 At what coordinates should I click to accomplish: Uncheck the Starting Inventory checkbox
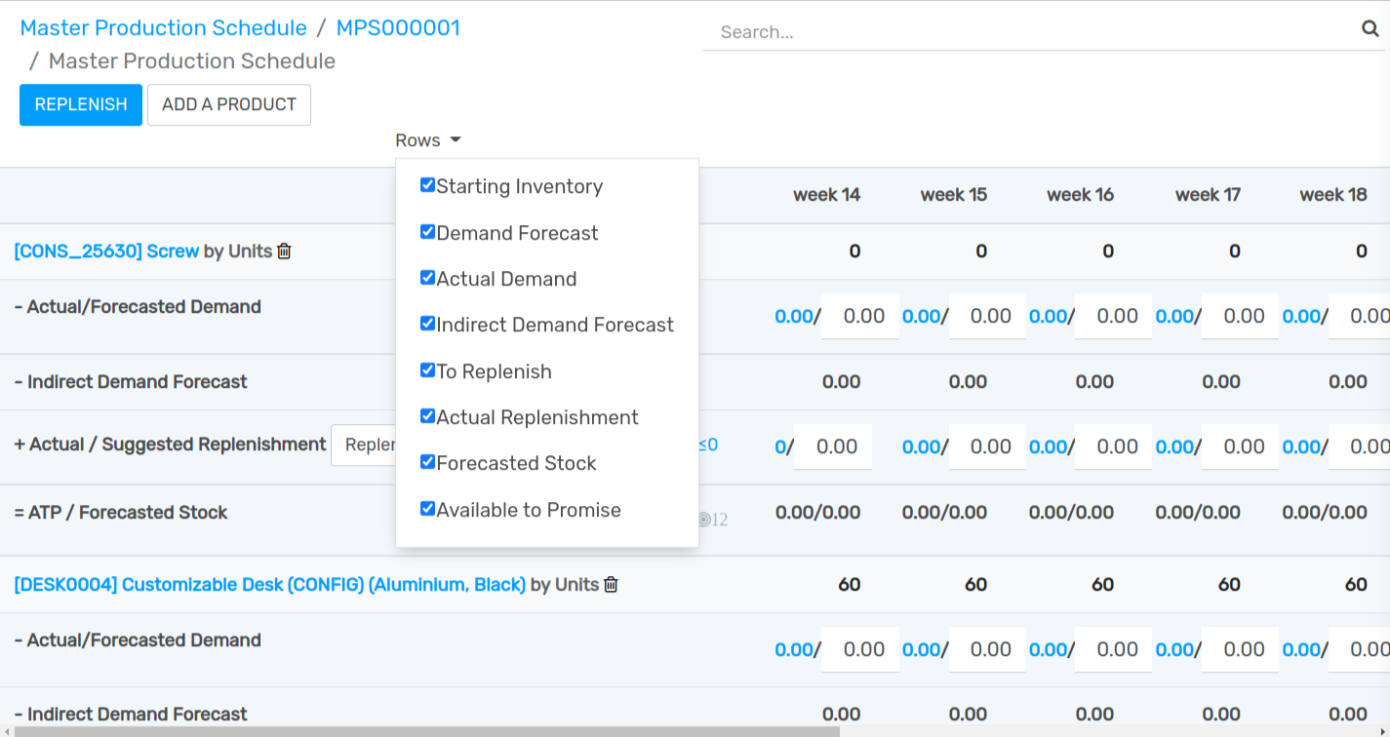click(x=427, y=185)
